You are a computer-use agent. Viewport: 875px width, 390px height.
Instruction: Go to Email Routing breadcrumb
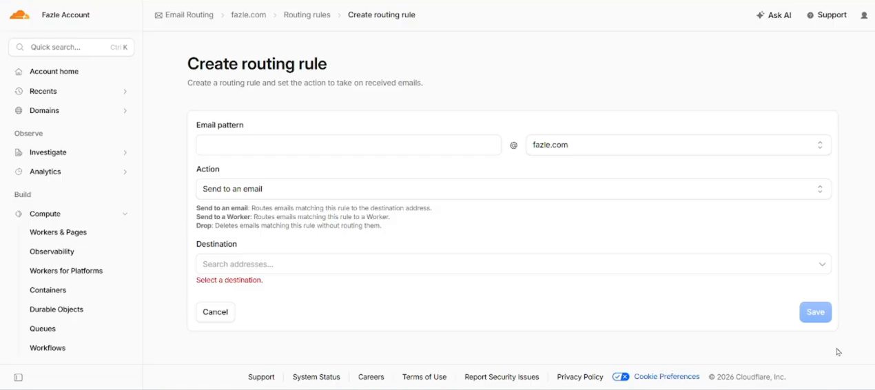tap(189, 14)
